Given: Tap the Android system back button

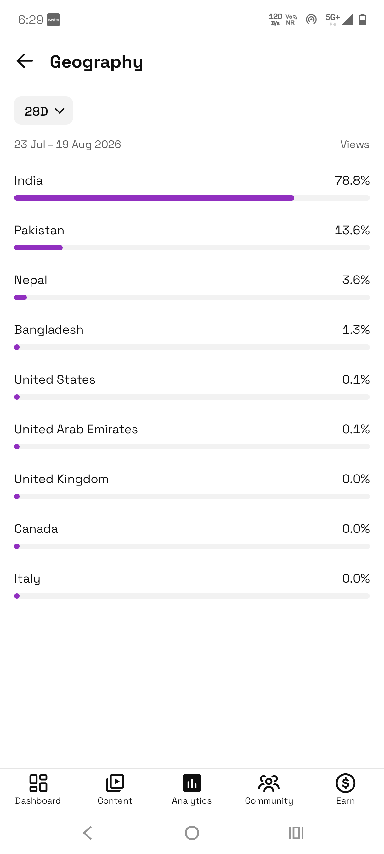Looking at the screenshot, I should point(88,833).
